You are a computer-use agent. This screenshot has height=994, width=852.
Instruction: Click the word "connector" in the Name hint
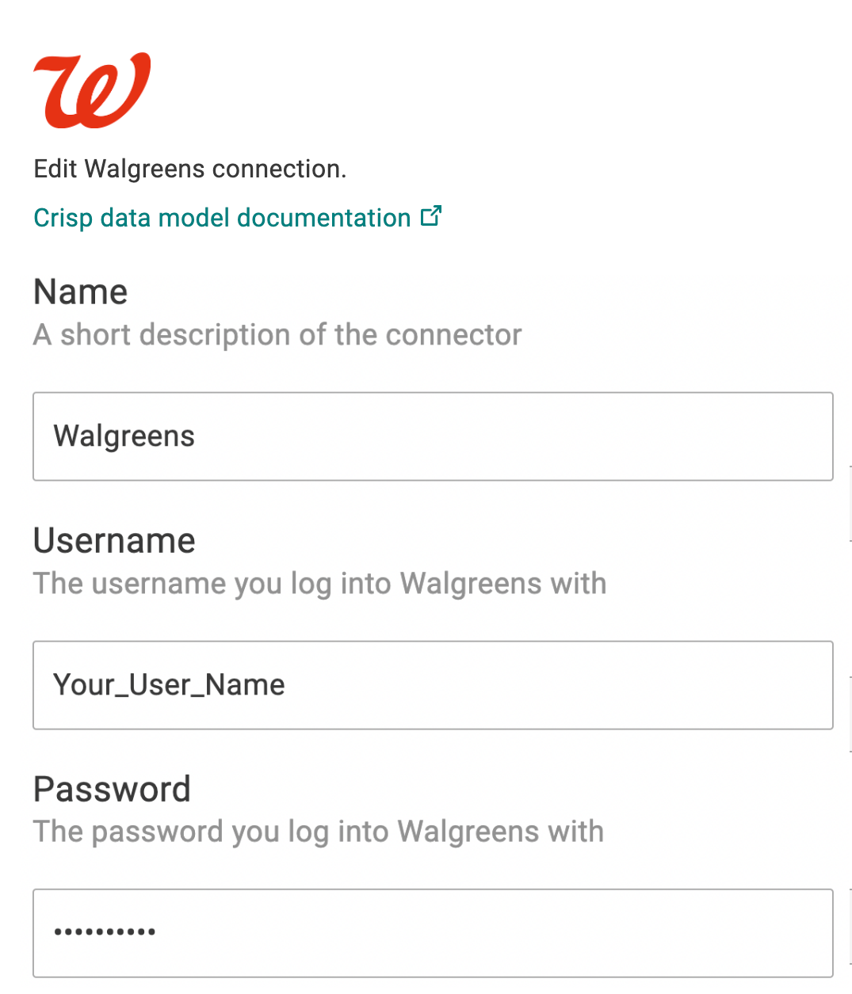[x=453, y=335]
